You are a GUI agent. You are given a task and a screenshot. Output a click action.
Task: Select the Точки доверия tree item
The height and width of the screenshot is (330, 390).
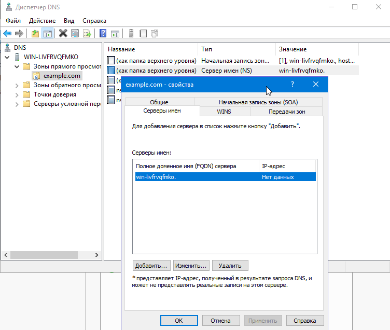click(55, 94)
